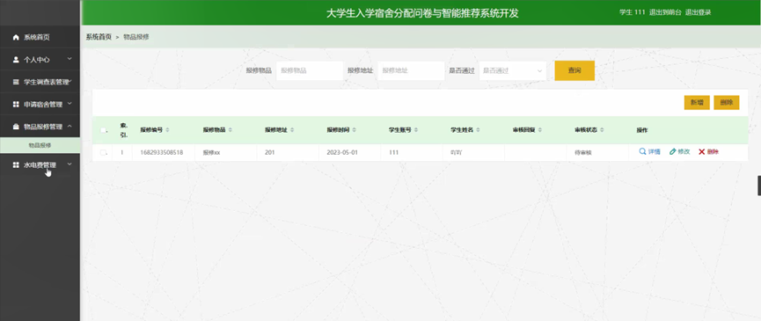Collapse the 物品报修管理 menu chevron
Screen dimensions: 761x321
tap(70, 126)
